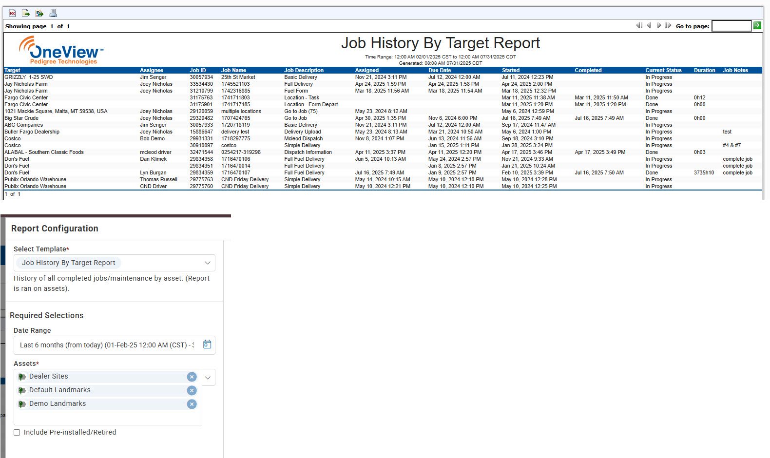Go to the previous report page
Viewport: 770px width, 458px height.
(649, 25)
